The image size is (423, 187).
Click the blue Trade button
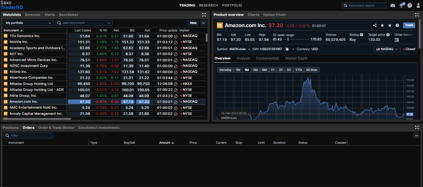(409, 25)
